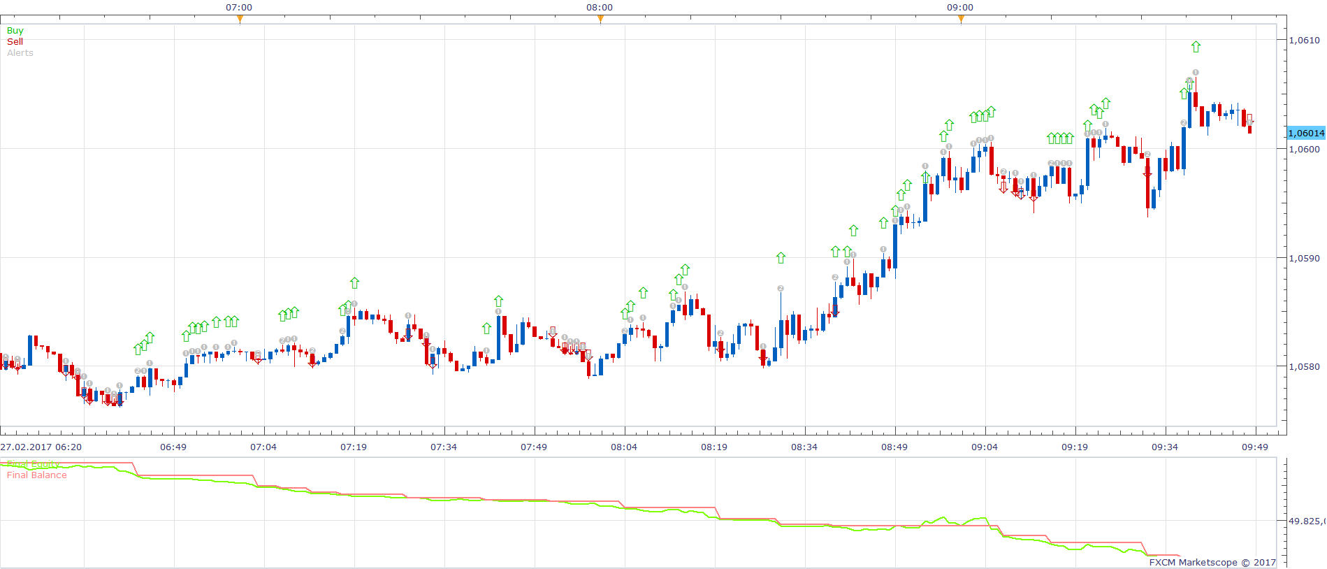Click the 1,0600 price axis label

[1304, 149]
